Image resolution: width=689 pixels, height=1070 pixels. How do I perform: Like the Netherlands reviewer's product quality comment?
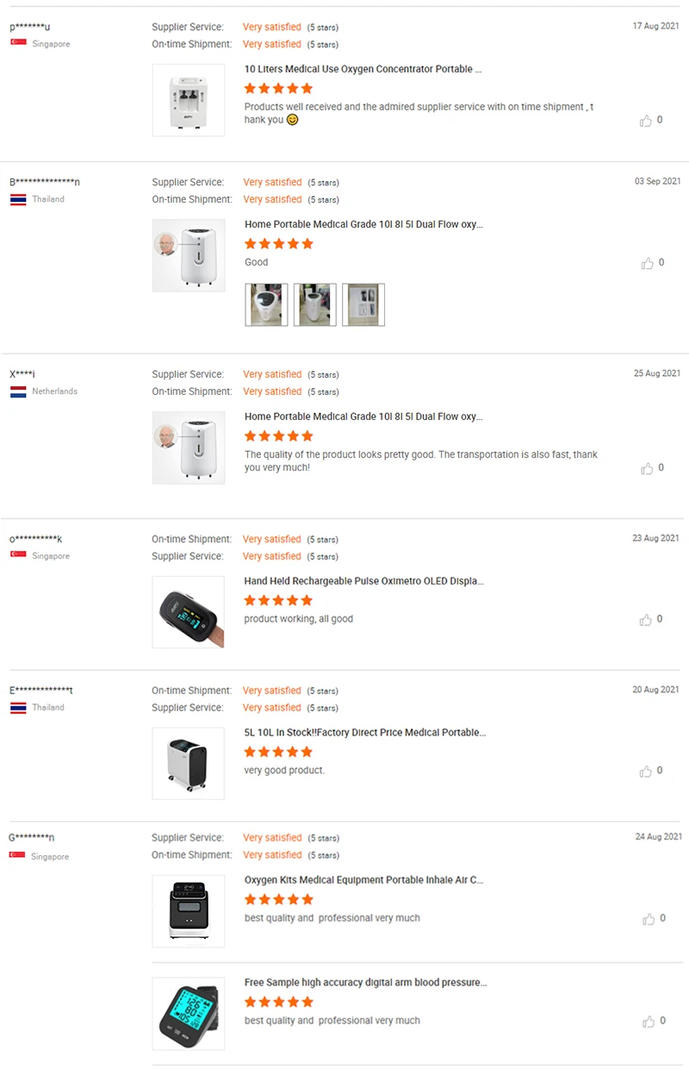click(647, 468)
